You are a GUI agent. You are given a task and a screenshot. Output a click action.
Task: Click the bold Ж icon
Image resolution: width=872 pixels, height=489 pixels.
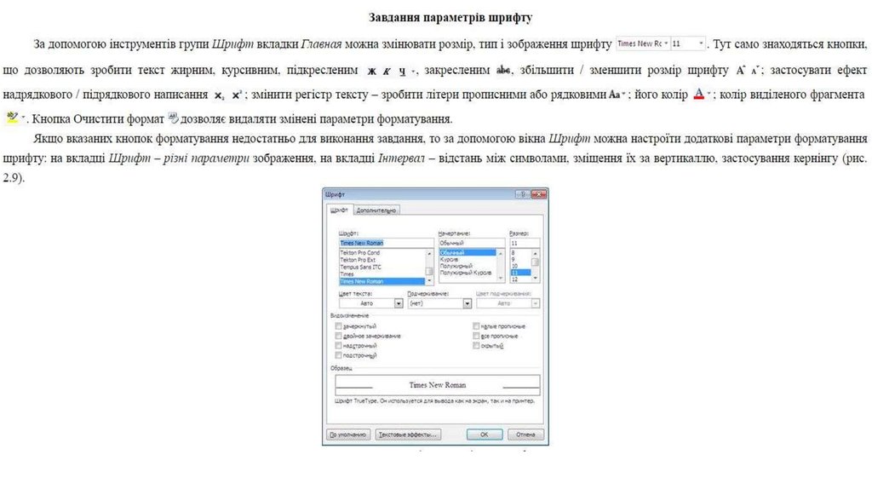coord(372,70)
